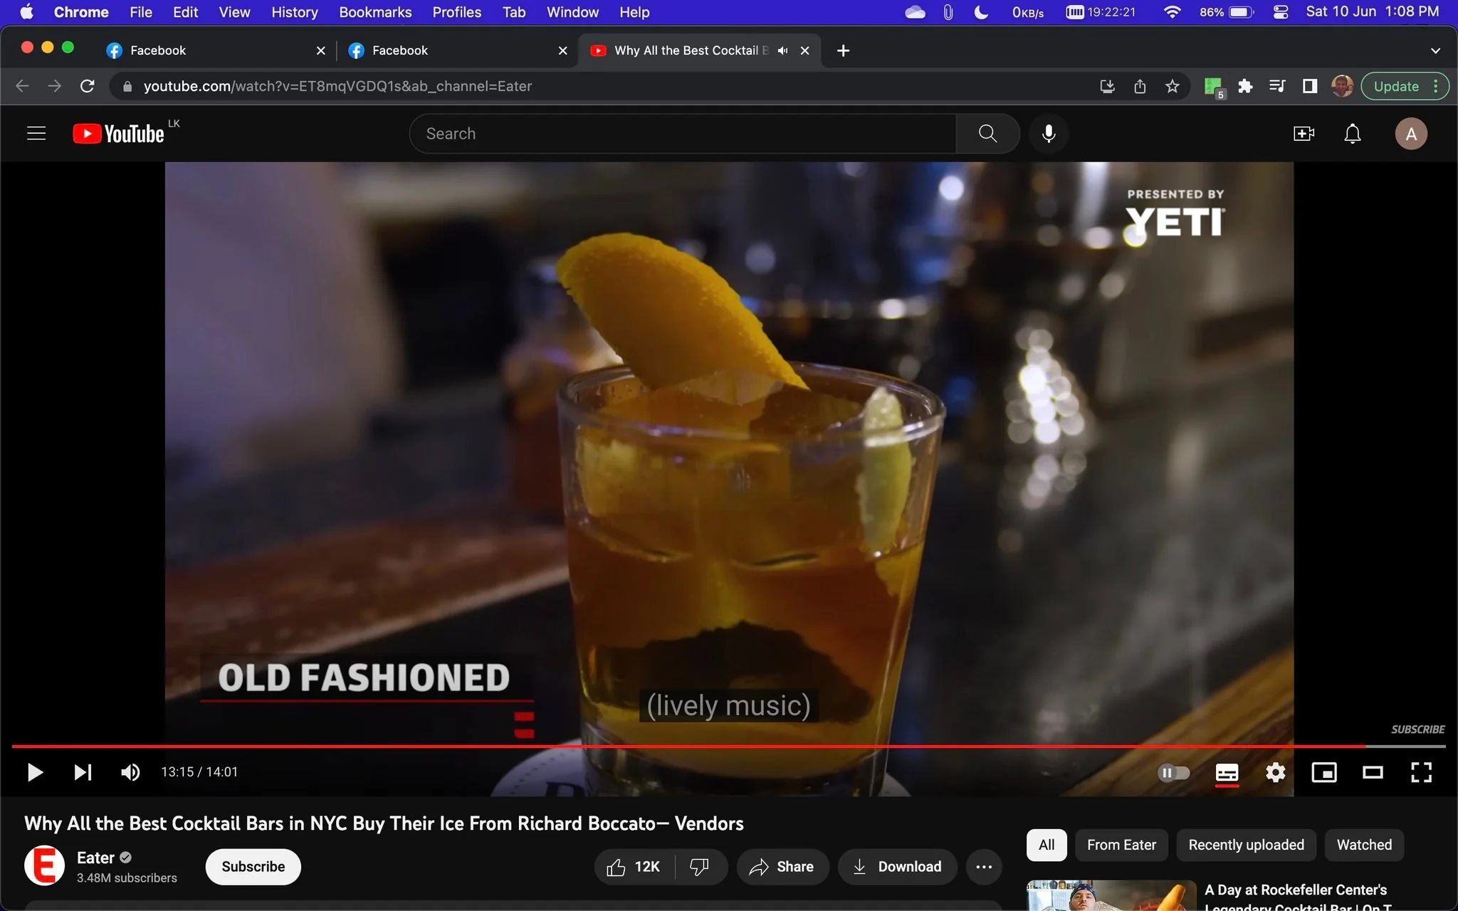The image size is (1458, 911).
Task: Toggle Chrome side panel
Action: point(1309,86)
